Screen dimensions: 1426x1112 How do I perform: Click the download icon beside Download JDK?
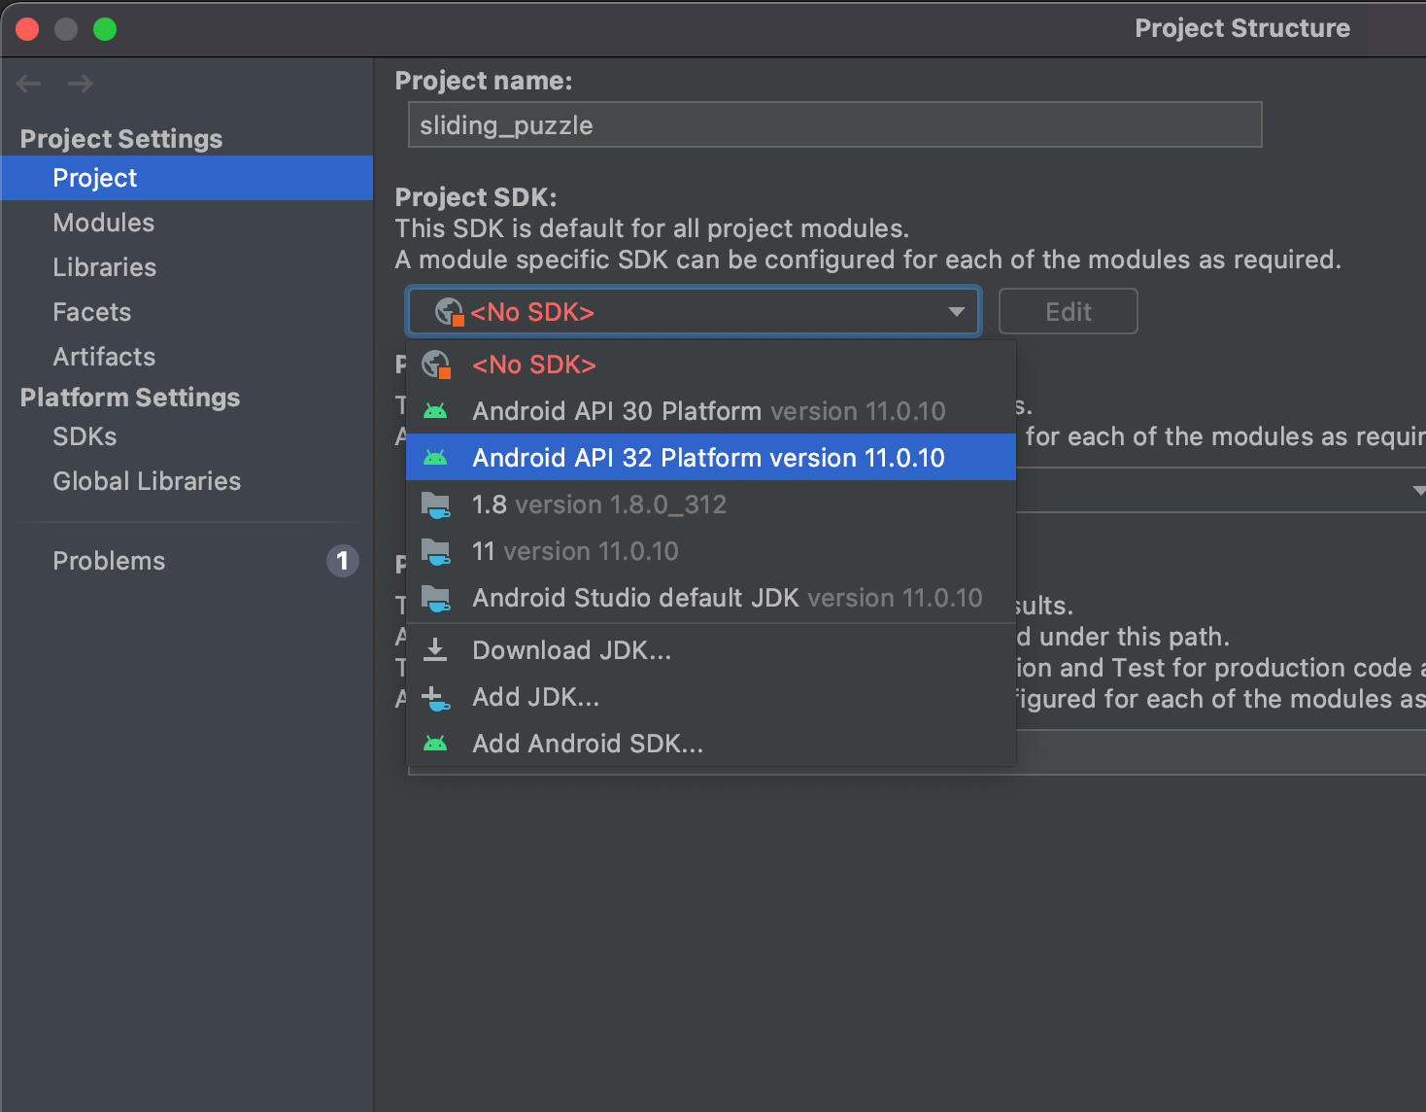[x=435, y=649]
